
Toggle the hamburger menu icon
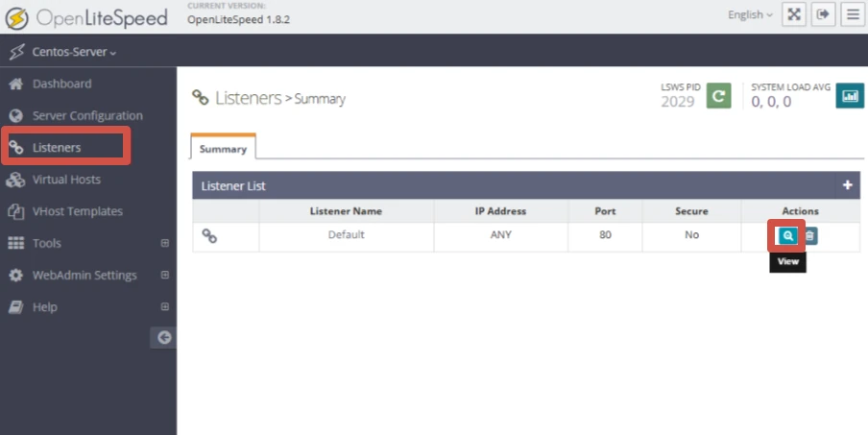(853, 14)
